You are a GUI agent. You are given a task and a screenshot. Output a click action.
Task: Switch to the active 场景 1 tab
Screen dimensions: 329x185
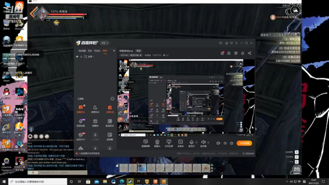coord(105,51)
